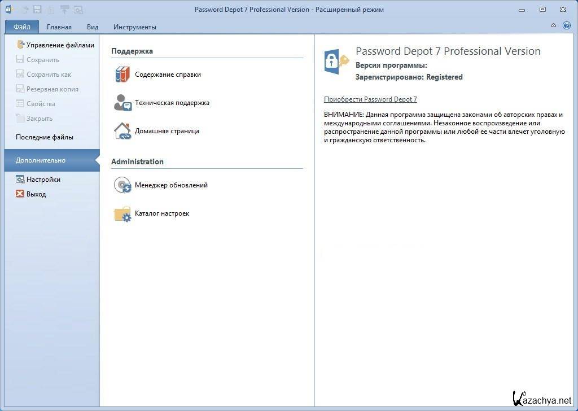The image size is (578, 411).
Task: Collapse the ribbon with the chevron arrow
Action: coord(553,26)
